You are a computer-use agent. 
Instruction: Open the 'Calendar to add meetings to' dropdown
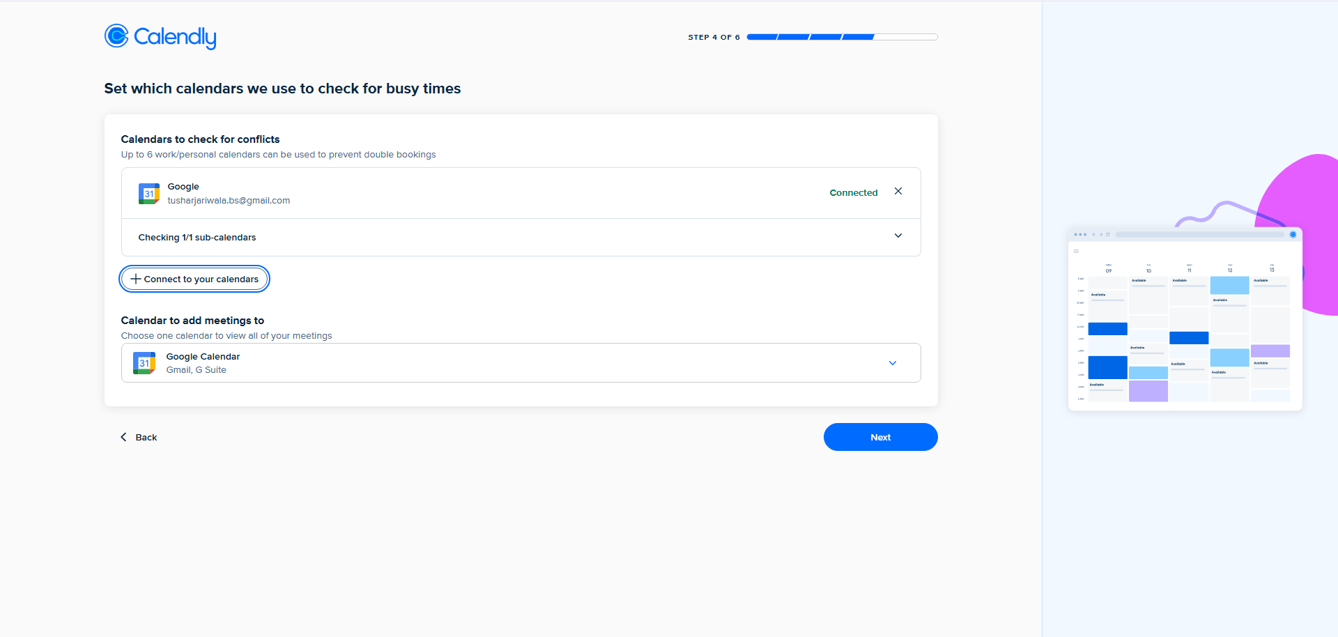(x=892, y=362)
